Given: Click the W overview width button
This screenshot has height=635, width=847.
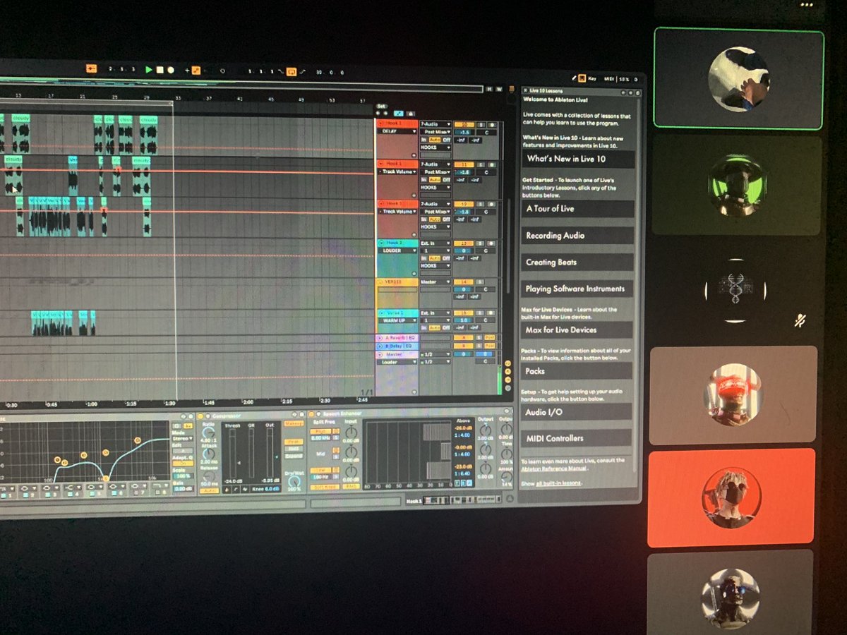Looking at the screenshot, I should tap(500, 89).
